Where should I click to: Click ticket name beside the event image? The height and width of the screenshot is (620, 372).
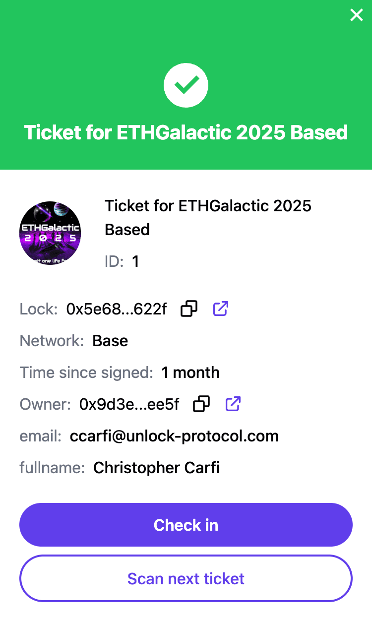(x=208, y=217)
